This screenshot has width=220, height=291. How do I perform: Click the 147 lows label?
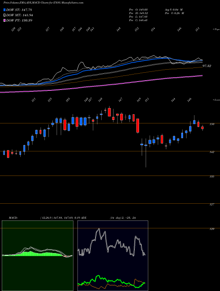click(x=121, y=100)
